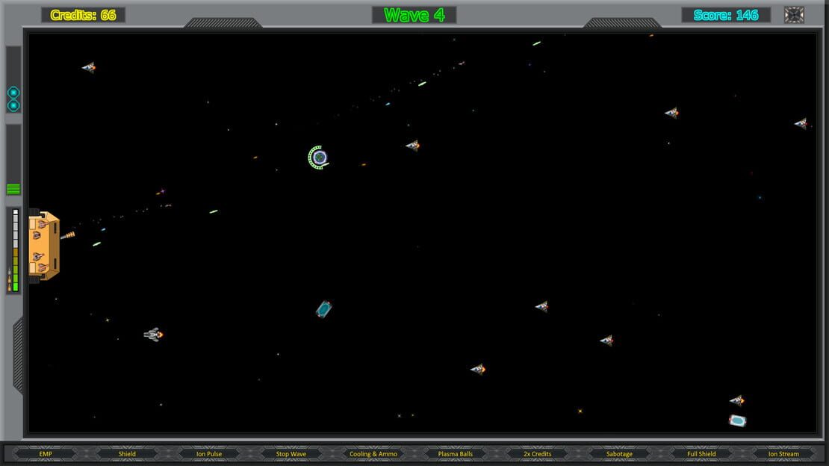829x466 pixels.
Task: Collect the teal crate below the ringed orb
Action: [x=323, y=309]
